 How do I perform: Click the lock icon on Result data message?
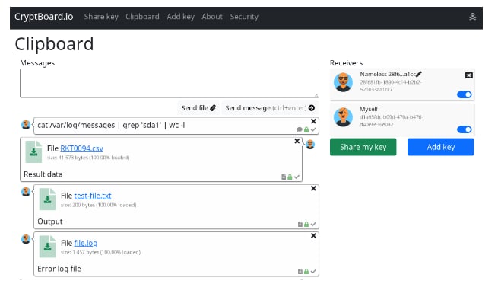(290, 177)
